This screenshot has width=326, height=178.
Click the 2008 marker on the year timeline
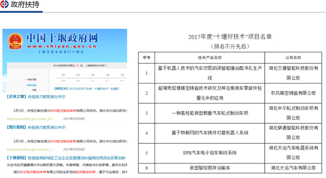(63, 81)
